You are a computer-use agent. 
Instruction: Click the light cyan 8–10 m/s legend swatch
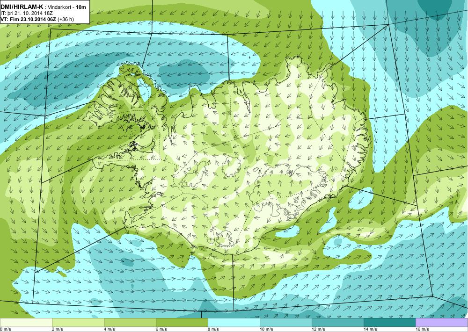pyautogui.click(x=234, y=323)
